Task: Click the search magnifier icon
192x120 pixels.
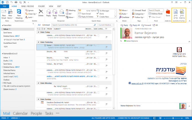Action: click(95, 25)
